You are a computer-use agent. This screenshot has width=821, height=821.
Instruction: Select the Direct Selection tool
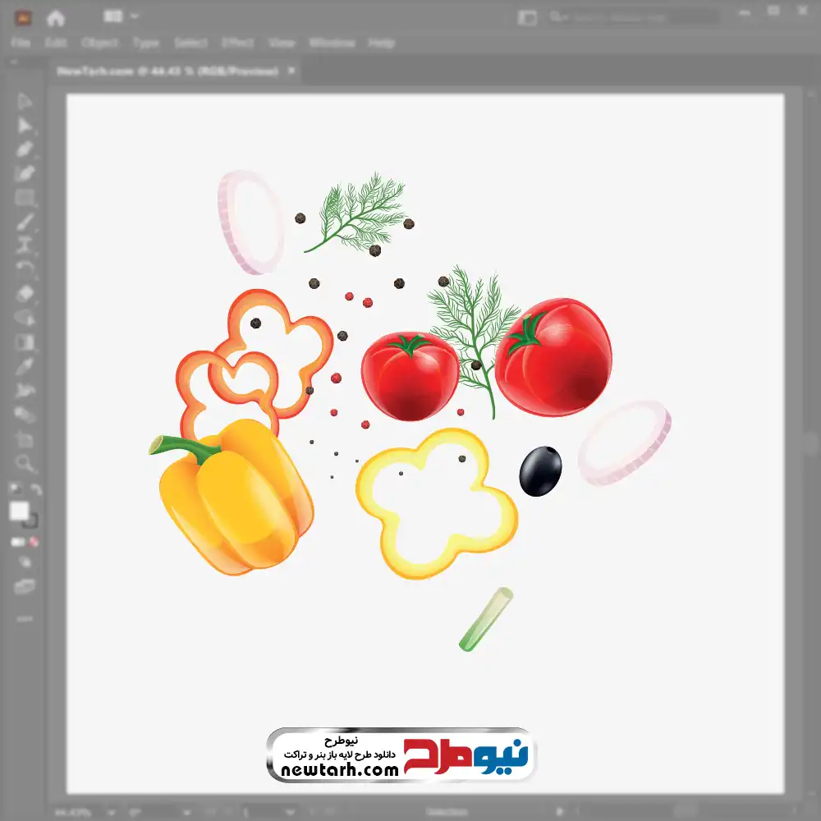point(25,126)
